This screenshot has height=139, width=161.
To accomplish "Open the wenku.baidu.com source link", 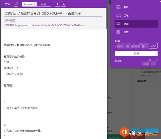I will pos(50,25).
